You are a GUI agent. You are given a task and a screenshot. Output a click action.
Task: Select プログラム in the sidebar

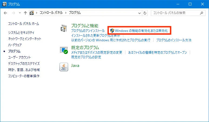[14, 51]
